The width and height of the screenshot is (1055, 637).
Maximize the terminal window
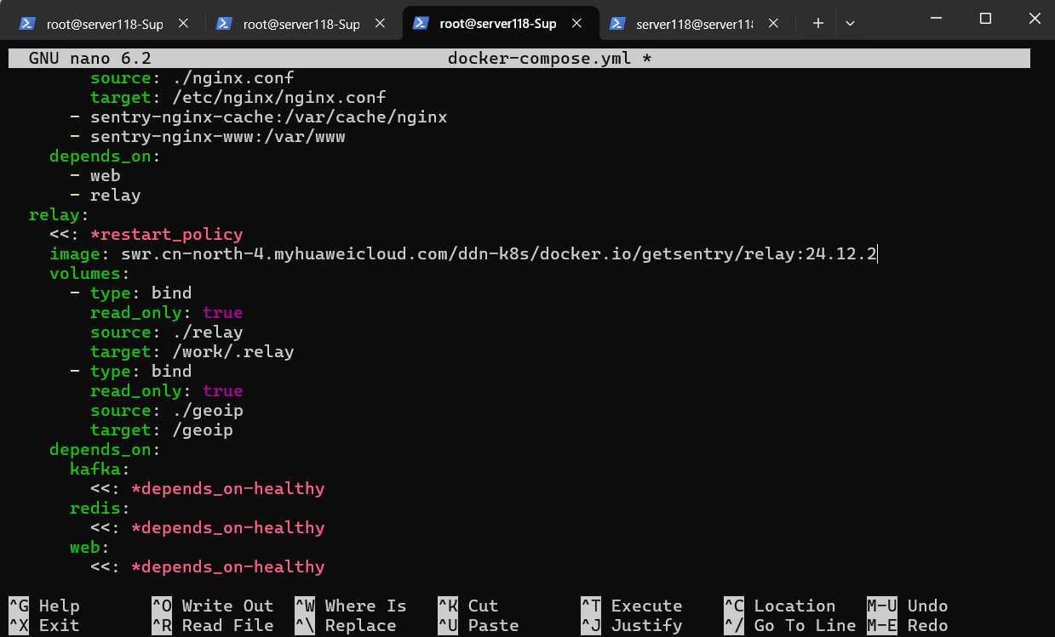coord(985,19)
